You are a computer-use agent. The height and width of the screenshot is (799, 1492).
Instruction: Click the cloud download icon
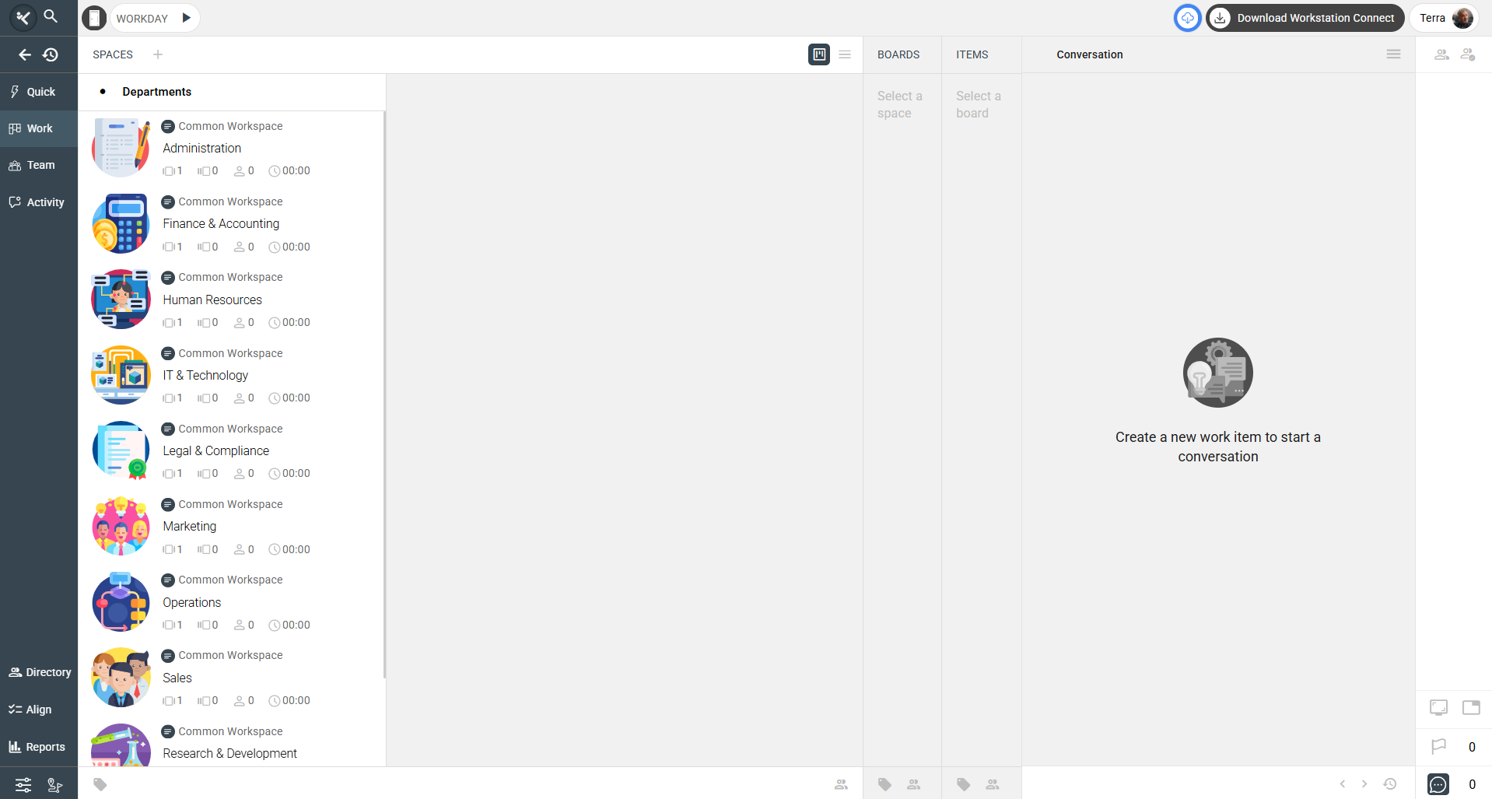pos(1187,18)
